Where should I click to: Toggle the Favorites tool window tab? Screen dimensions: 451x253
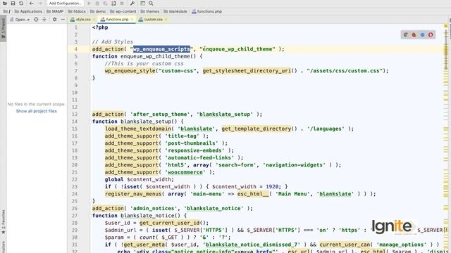click(3, 221)
